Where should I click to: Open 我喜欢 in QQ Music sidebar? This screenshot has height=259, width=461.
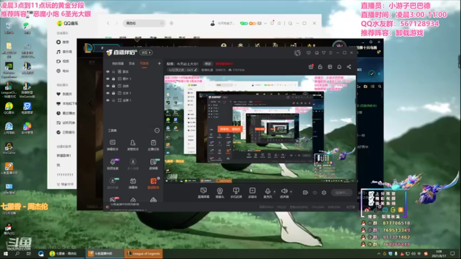coord(64,94)
